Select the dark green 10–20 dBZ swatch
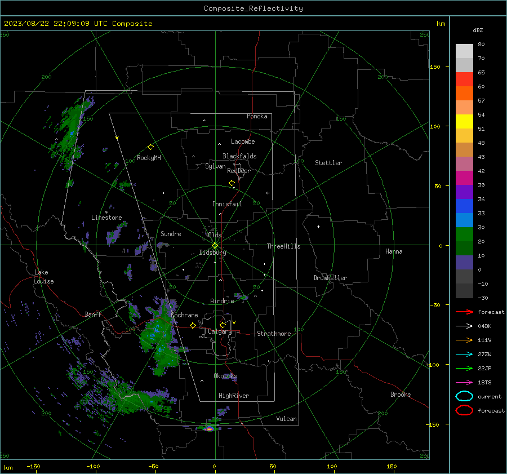Viewport: 507px width, 474px height. (464, 249)
